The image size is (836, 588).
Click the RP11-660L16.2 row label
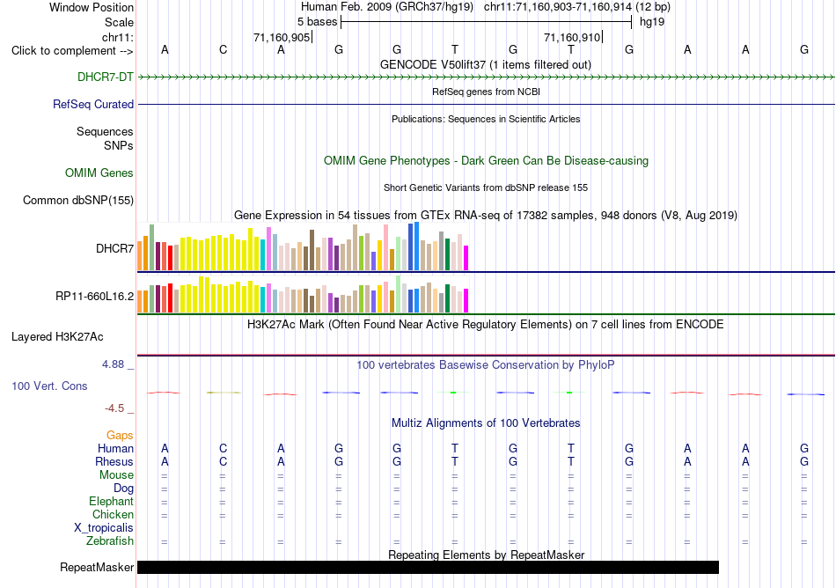point(94,296)
